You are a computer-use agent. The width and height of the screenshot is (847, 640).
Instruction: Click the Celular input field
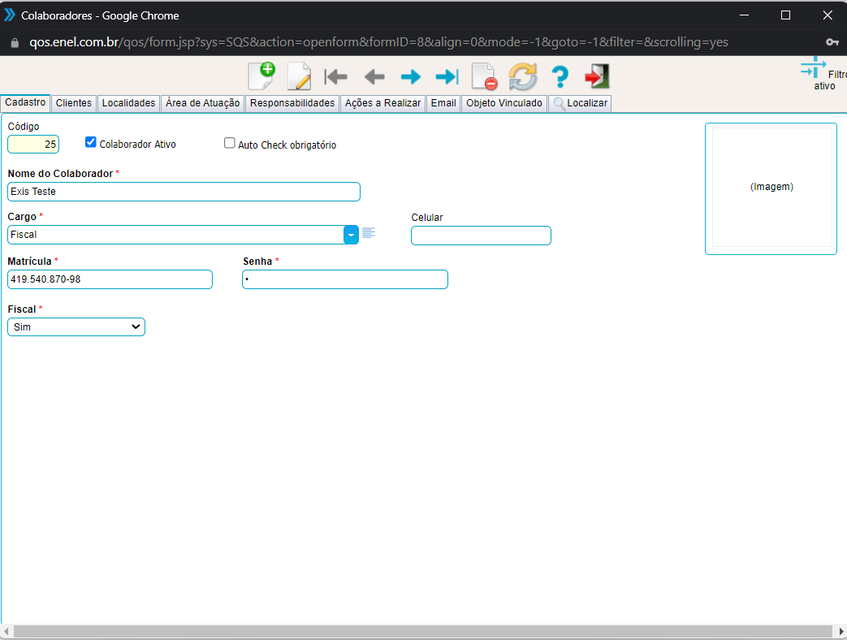coord(481,236)
